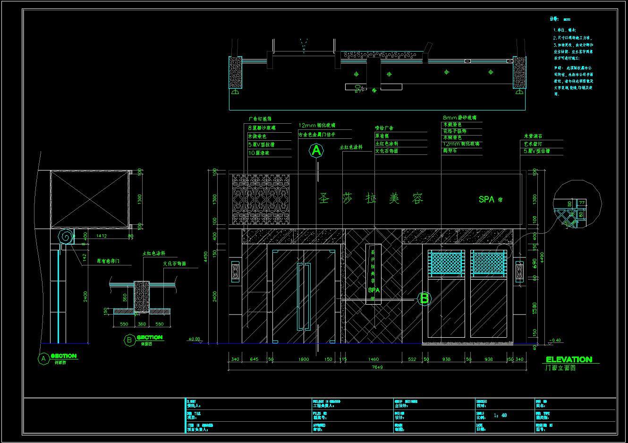Select the 艺术壁灯 annotation
The height and width of the screenshot is (443, 628).
pyautogui.click(x=533, y=143)
